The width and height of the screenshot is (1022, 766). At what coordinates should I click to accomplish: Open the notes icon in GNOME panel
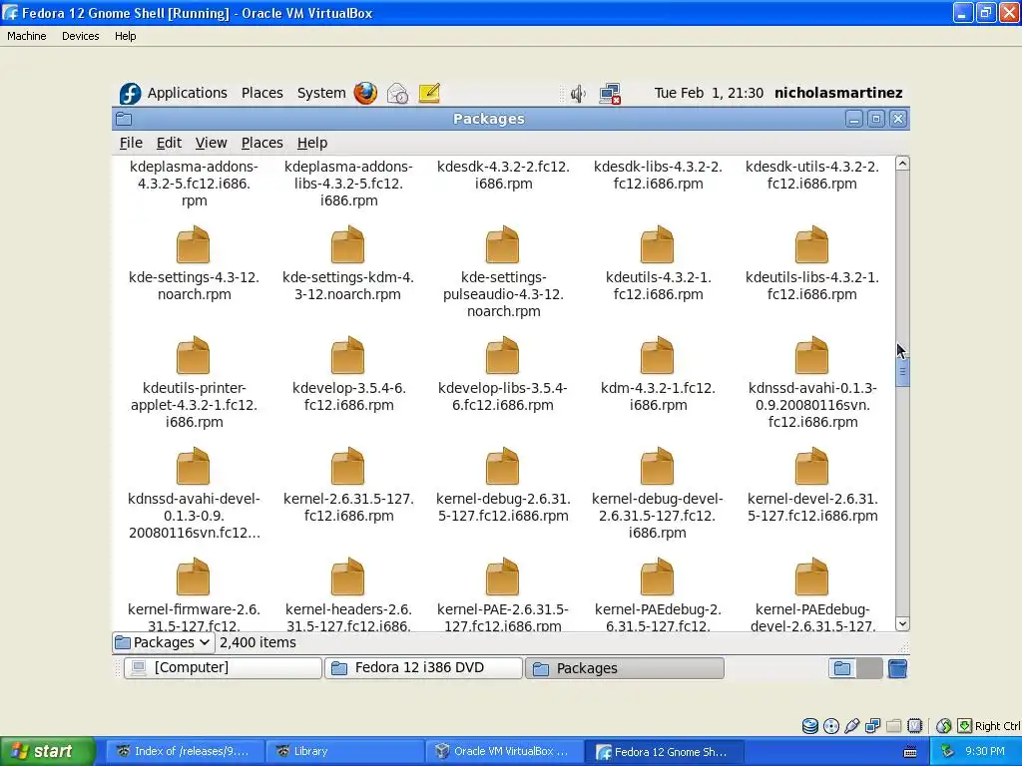pyautogui.click(x=429, y=93)
